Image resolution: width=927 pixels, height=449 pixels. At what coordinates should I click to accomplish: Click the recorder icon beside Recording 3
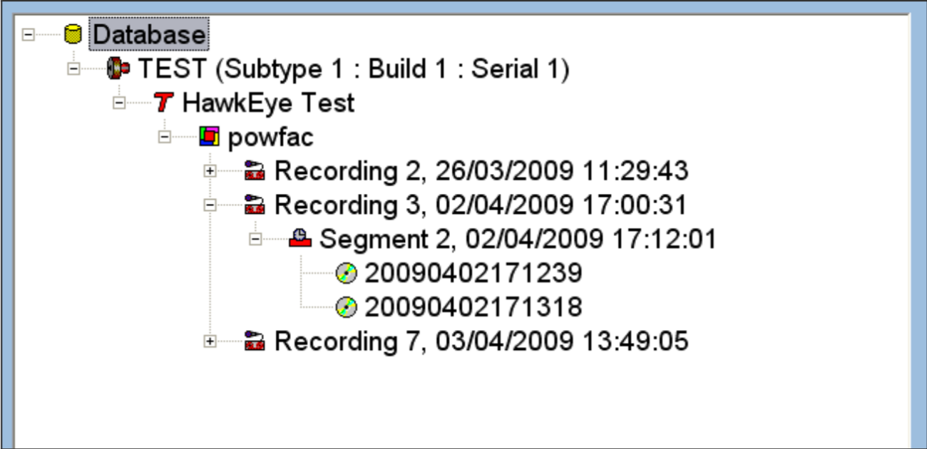(x=255, y=205)
